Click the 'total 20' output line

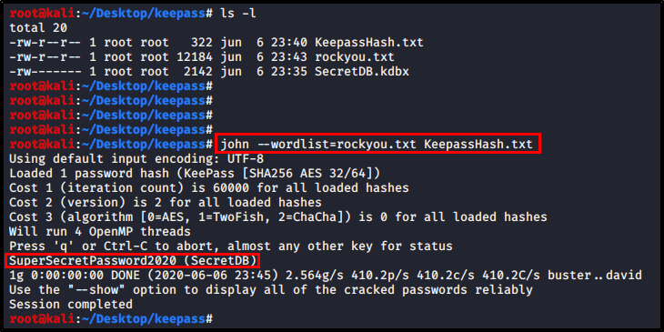point(38,28)
